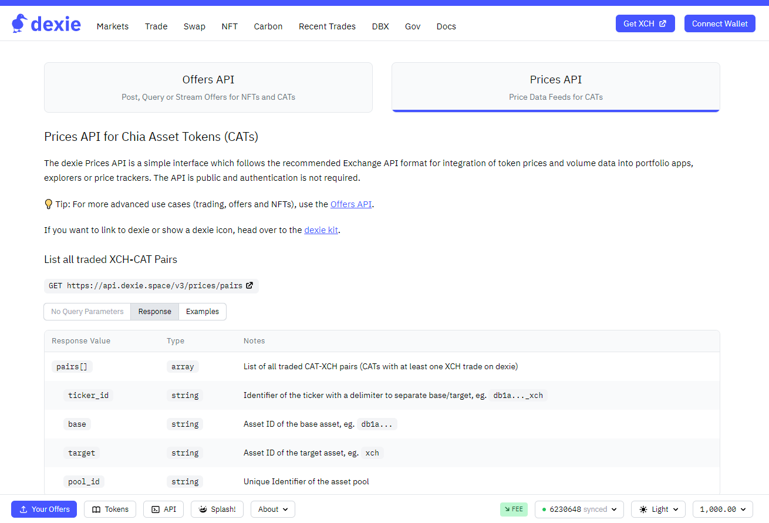Click 'Unique Identifier of the asset pool' note
Image resolution: width=769 pixels, height=523 pixels.
click(x=306, y=482)
